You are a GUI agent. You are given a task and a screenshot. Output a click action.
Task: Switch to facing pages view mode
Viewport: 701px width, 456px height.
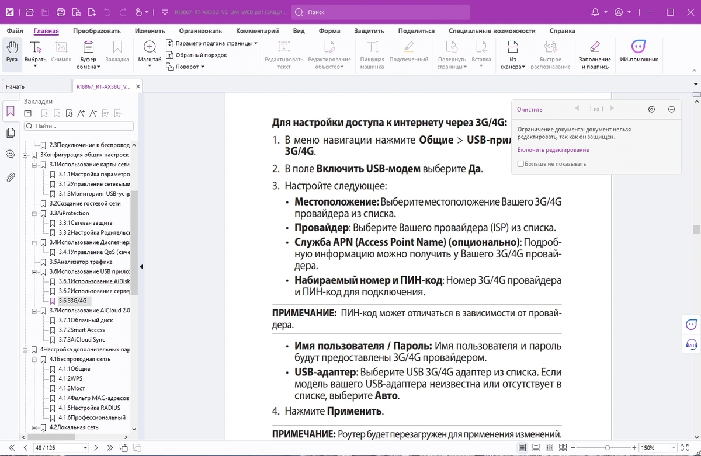549,448
